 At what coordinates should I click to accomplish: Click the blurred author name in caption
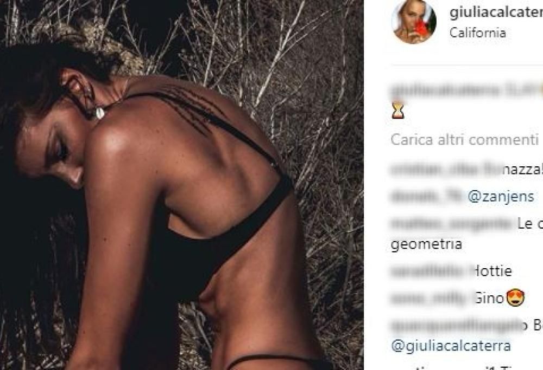click(x=445, y=91)
